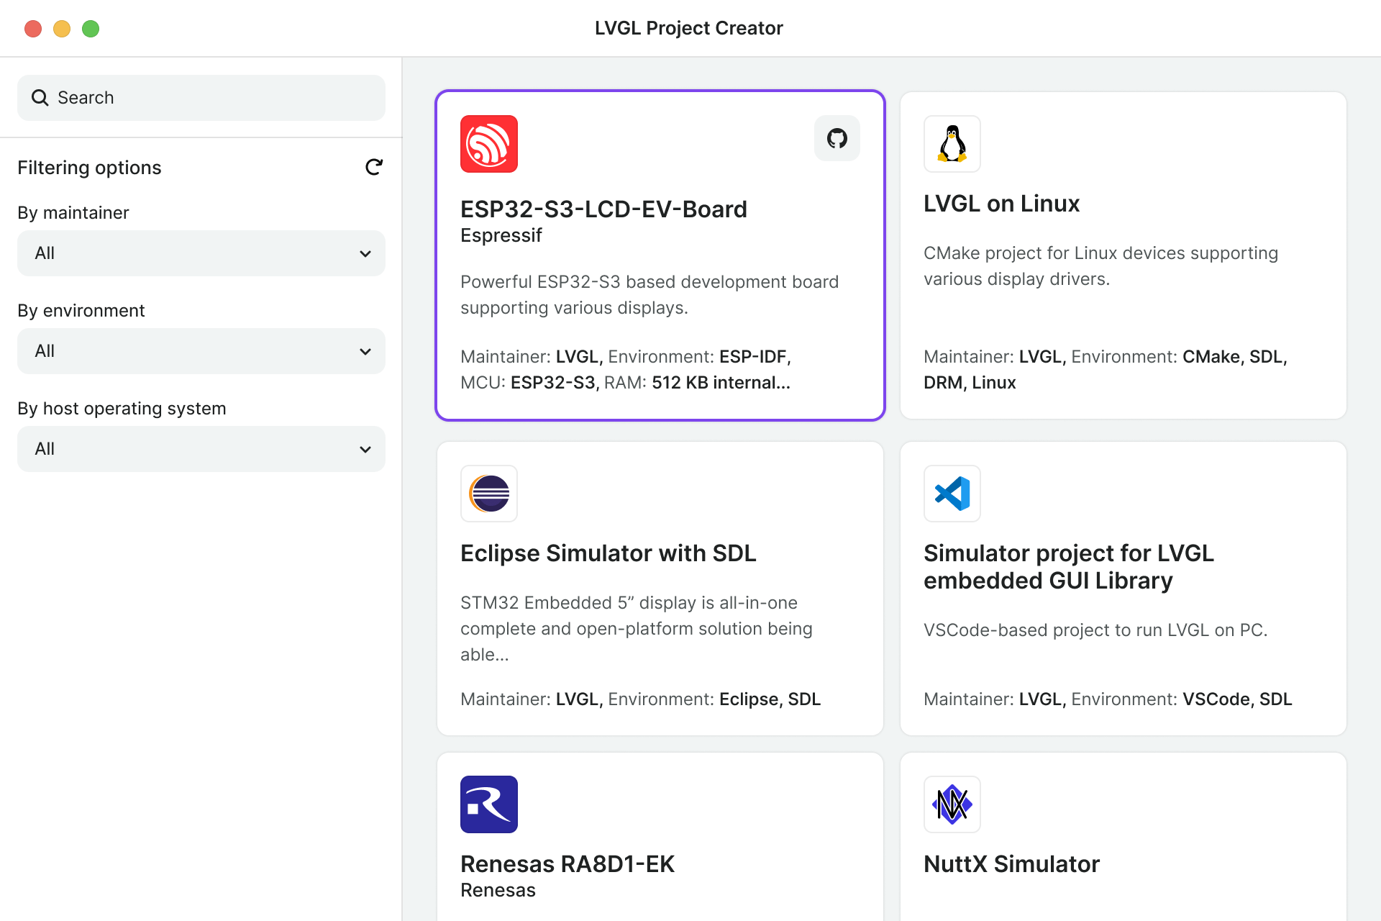The image size is (1381, 921).
Task: Click the Filtering options heading
Action: click(x=89, y=168)
